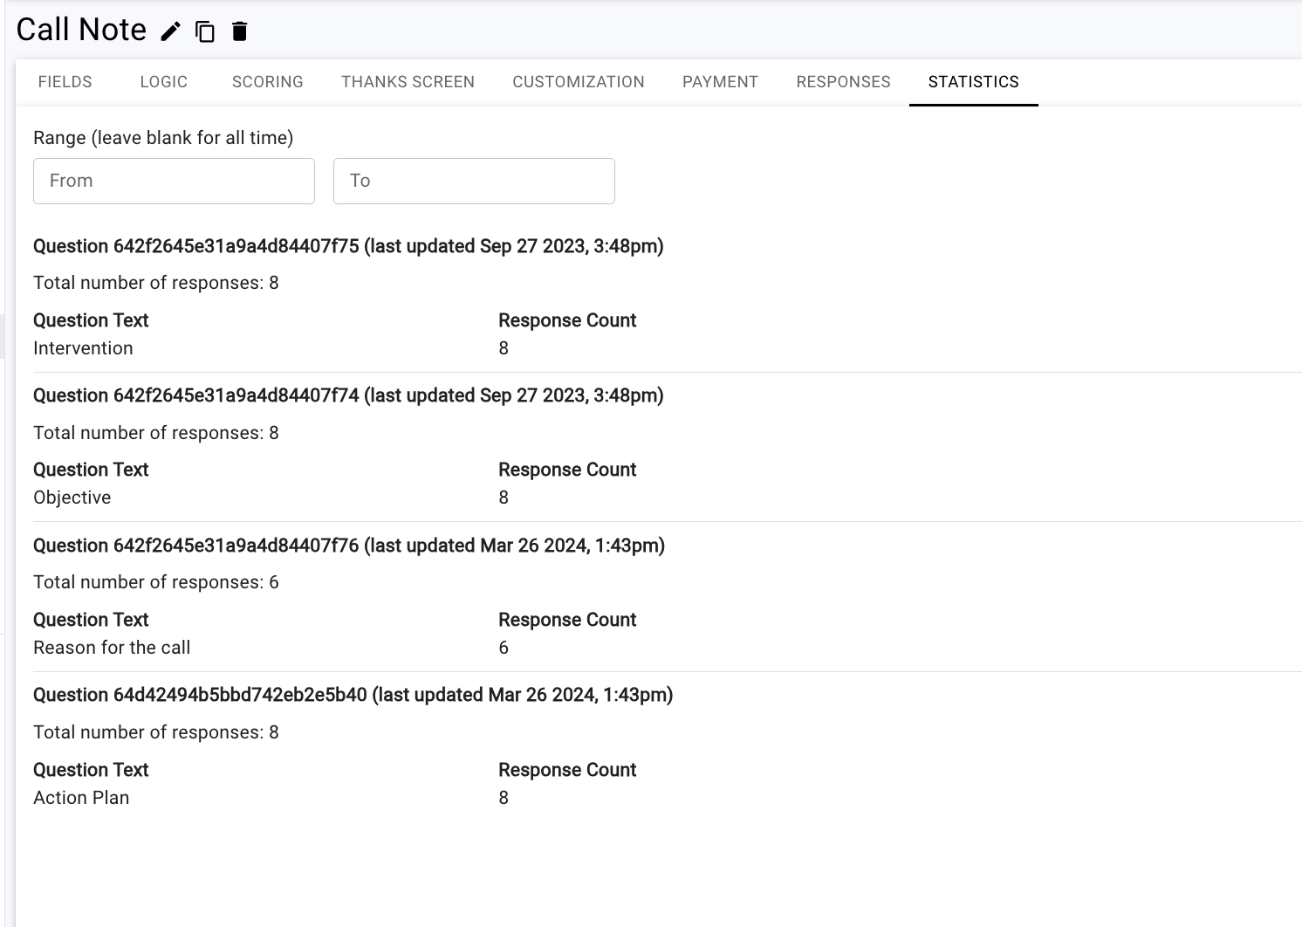
Task: Select the Action Plan question text
Action: (80, 797)
